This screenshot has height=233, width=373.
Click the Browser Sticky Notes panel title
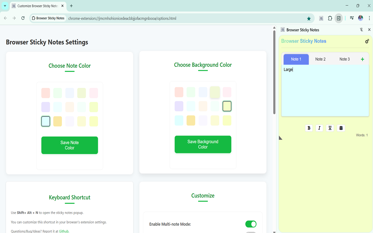click(304, 41)
